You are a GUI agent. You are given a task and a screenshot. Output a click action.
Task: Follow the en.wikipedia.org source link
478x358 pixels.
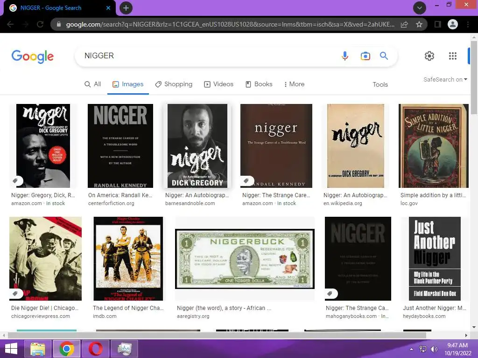(343, 203)
